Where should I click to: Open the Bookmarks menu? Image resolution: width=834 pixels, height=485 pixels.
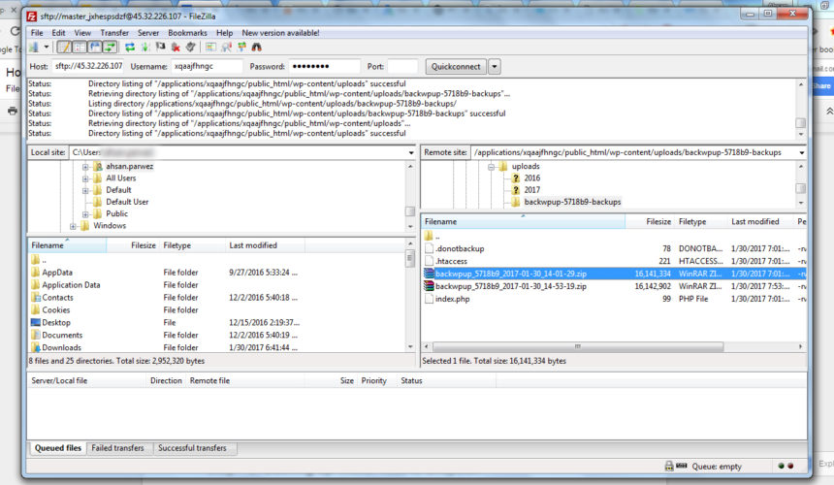coord(188,33)
